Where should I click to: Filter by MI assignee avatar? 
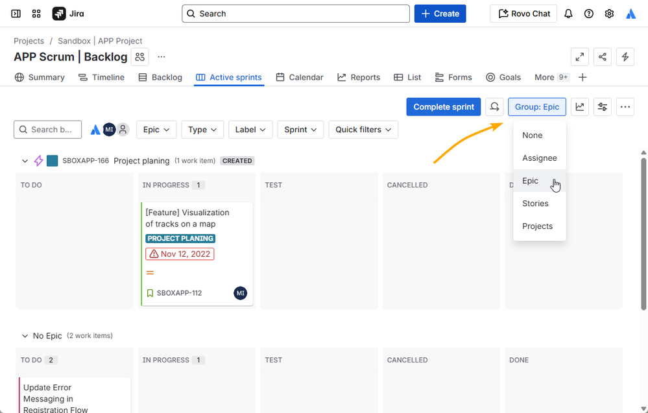(x=109, y=130)
